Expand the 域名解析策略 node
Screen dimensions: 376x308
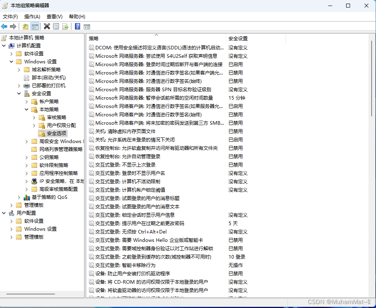click(x=19, y=70)
